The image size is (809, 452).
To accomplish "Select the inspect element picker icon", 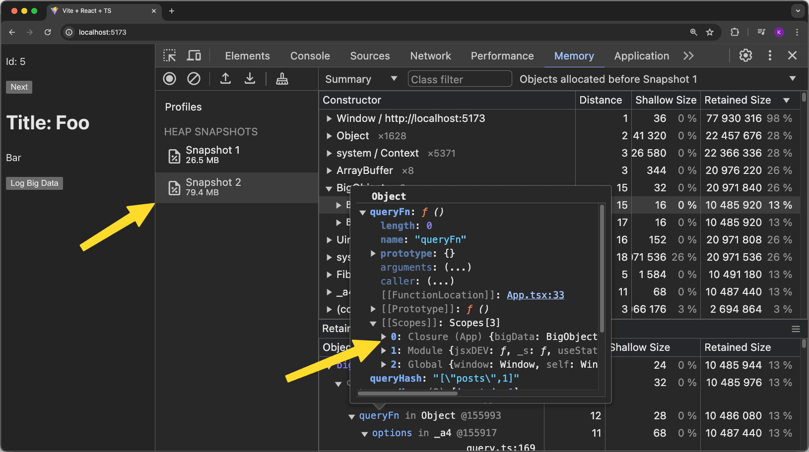I will (x=170, y=56).
